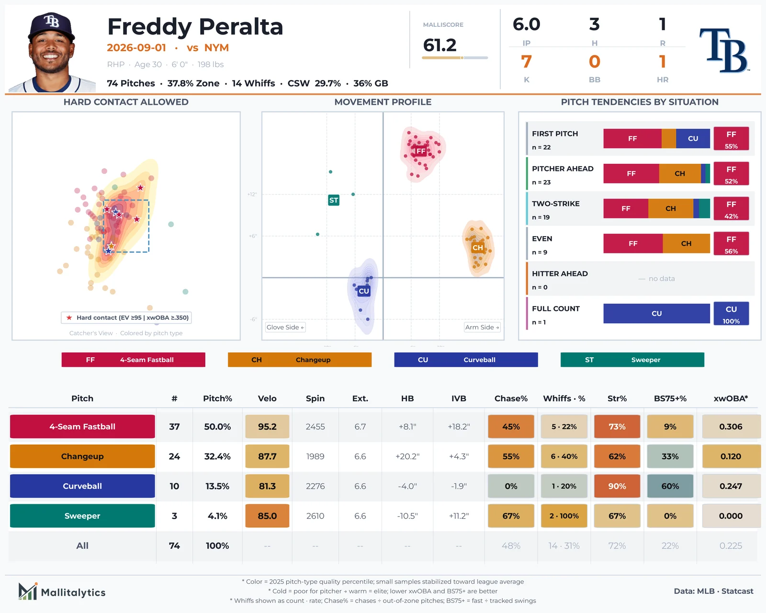Click the CU marker in movement profile
766x613 pixels.
tap(364, 291)
